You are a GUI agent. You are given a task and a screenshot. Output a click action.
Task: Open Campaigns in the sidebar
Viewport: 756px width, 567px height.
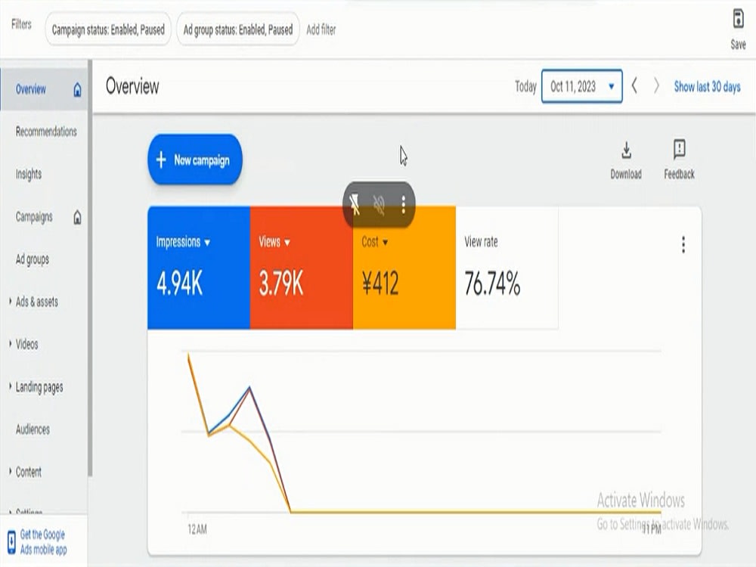[34, 217]
